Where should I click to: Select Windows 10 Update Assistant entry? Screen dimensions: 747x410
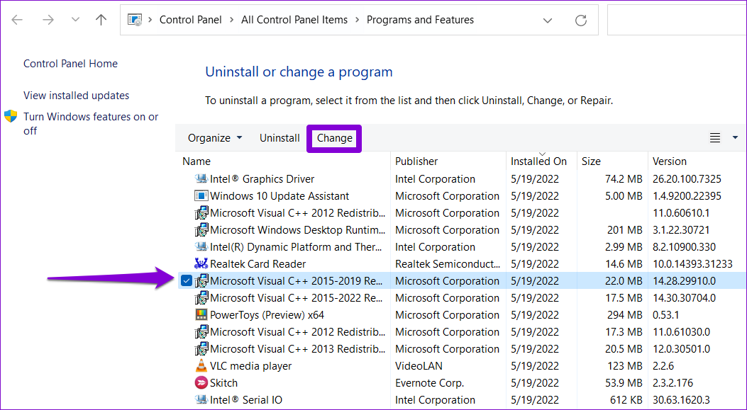[280, 196]
